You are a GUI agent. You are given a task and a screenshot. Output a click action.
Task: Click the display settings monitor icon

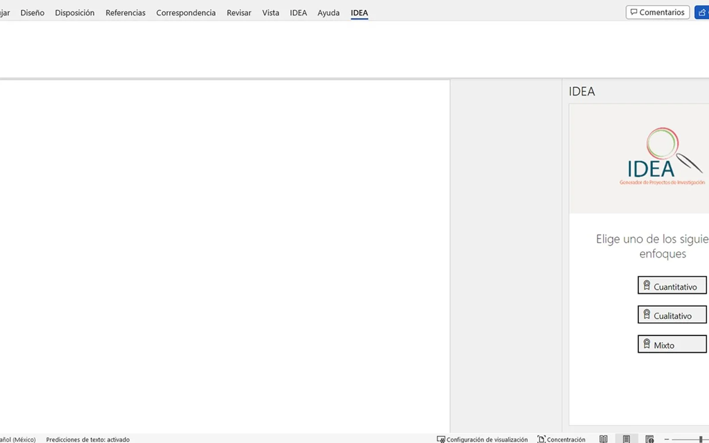440,439
